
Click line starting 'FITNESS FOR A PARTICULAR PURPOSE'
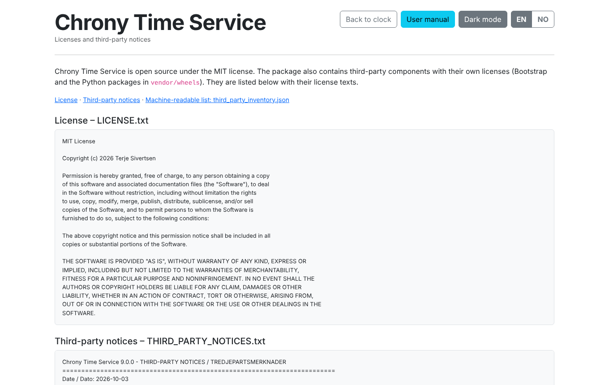point(189,279)
